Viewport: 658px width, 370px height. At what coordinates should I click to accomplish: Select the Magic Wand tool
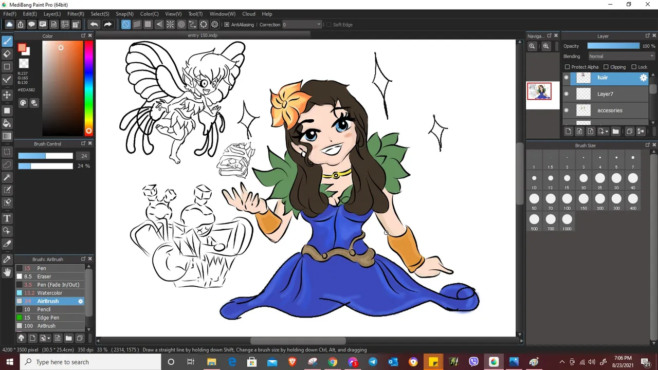pyautogui.click(x=7, y=177)
